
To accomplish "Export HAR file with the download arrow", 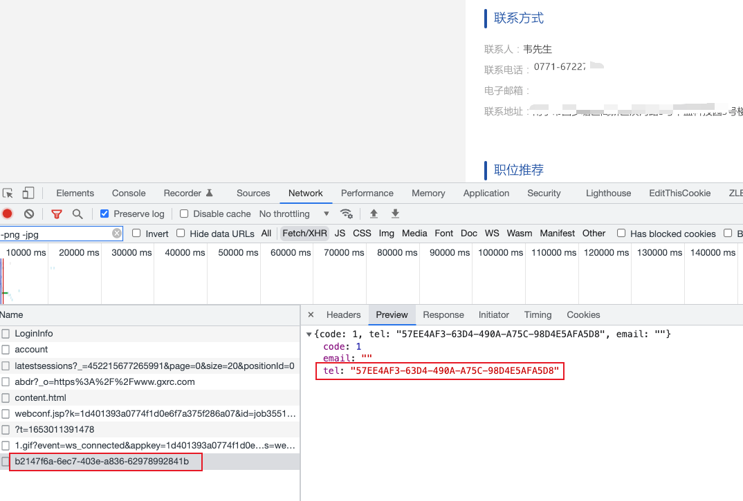I will tap(395, 214).
